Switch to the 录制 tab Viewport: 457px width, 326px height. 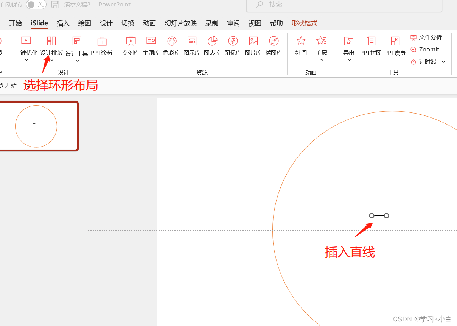tap(212, 23)
